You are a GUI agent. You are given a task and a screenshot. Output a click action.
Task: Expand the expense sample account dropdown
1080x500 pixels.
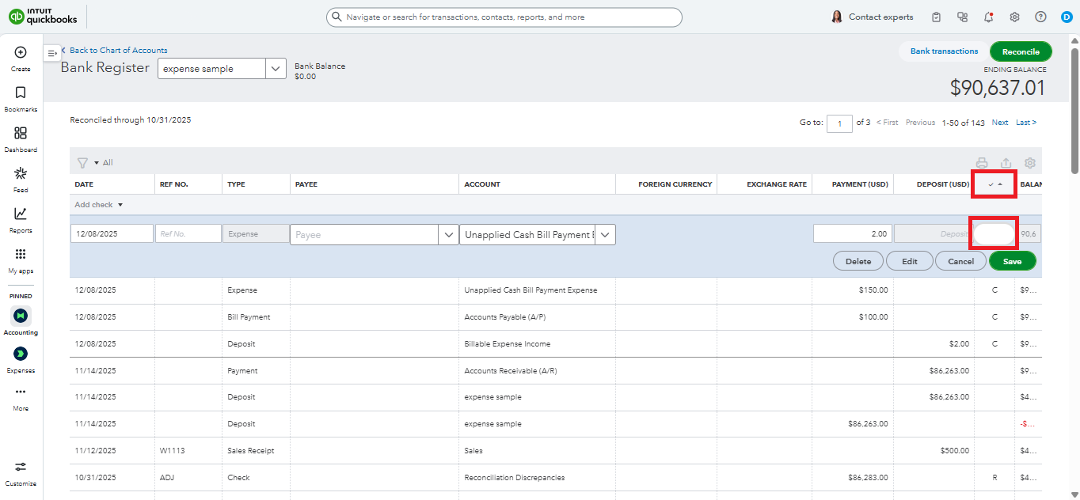(276, 69)
